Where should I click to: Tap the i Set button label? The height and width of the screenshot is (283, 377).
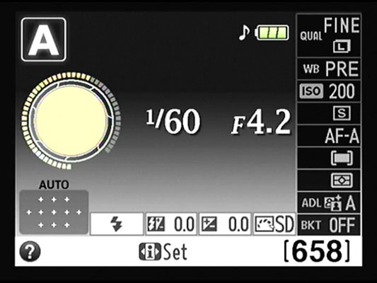163,251
